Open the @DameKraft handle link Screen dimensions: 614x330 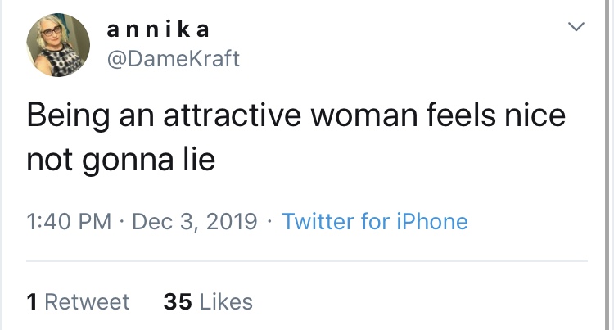tap(174, 59)
